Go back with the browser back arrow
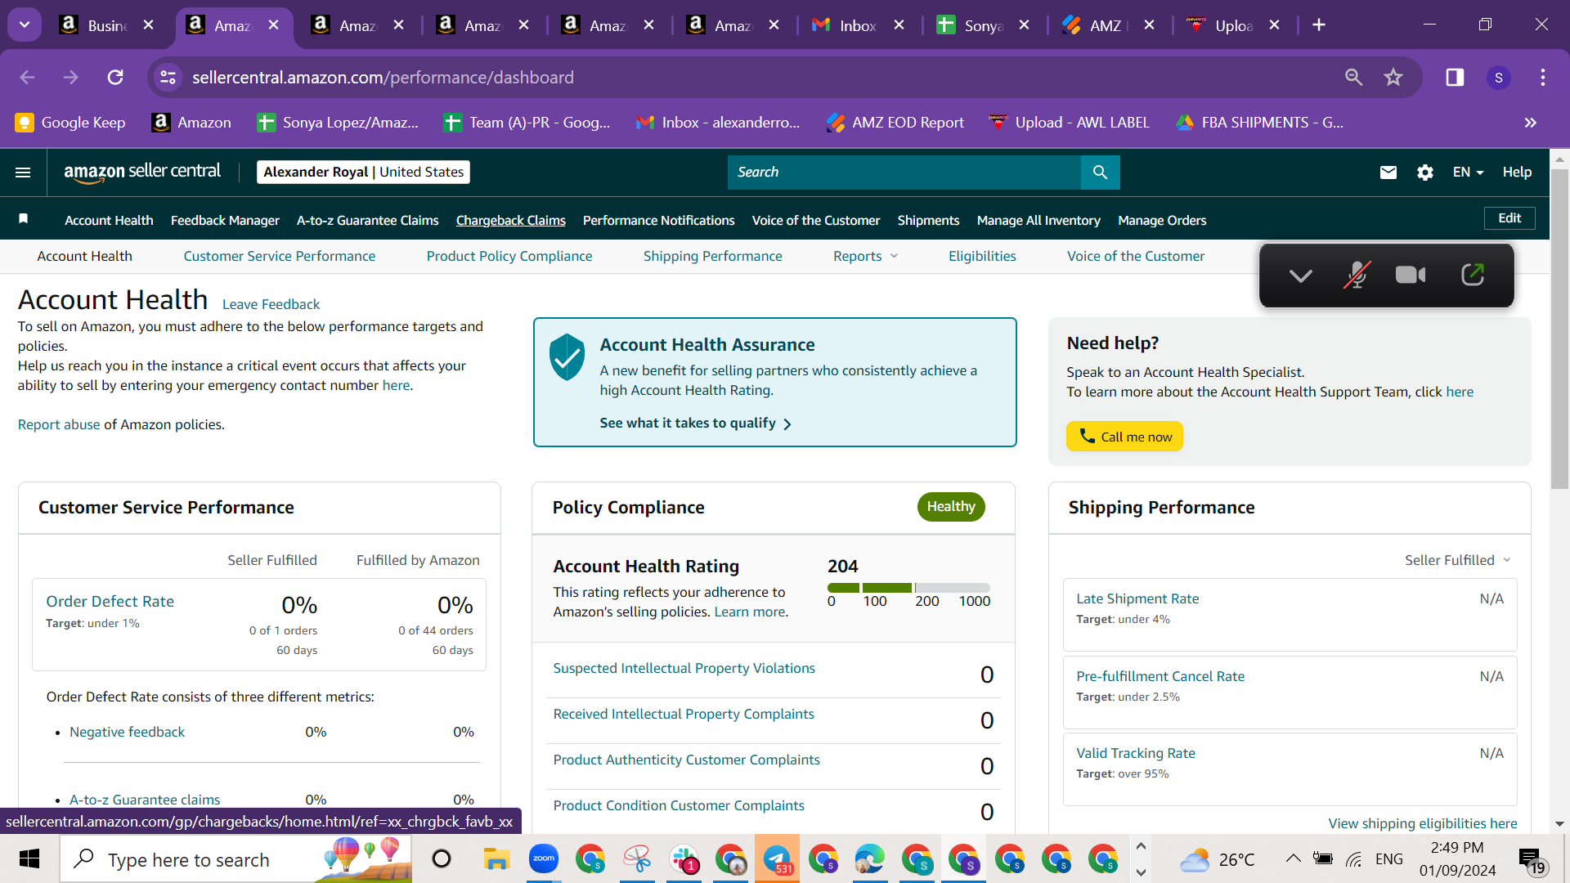 (x=27, y=78)
